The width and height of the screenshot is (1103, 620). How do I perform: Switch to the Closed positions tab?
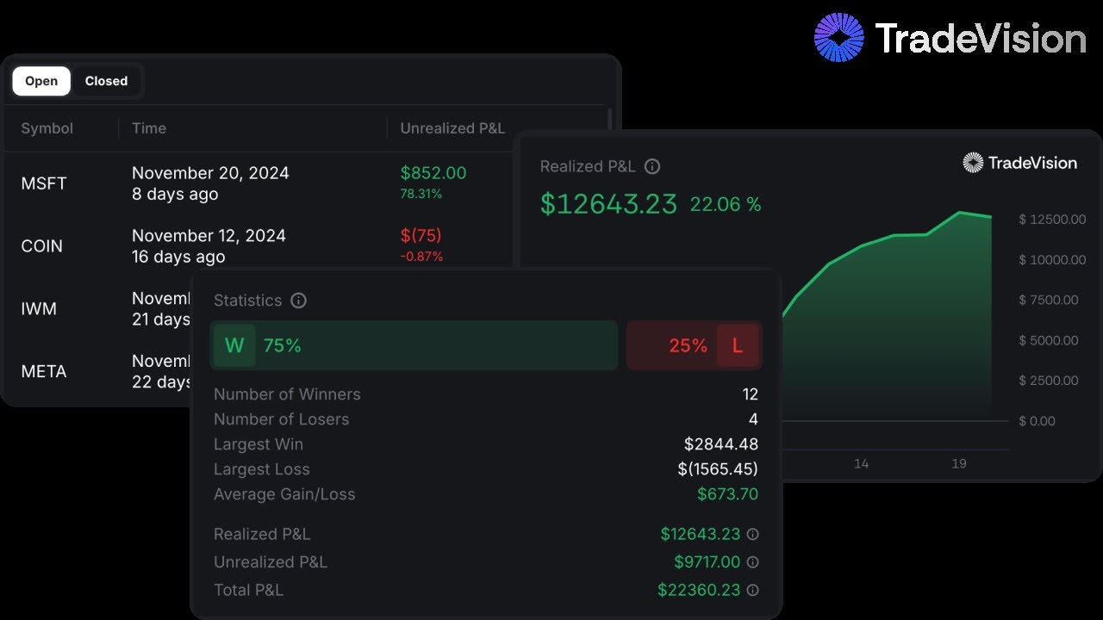coord(106,81)
